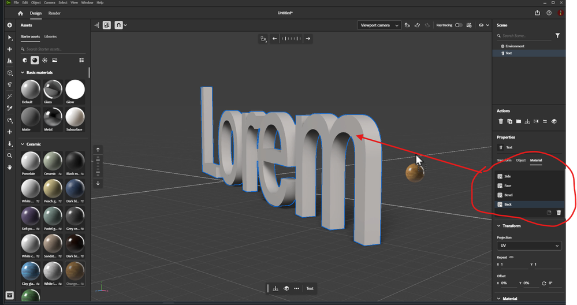Screen dimensions: 577x305
Task: Open the File menu
Action: coord(16,2)
